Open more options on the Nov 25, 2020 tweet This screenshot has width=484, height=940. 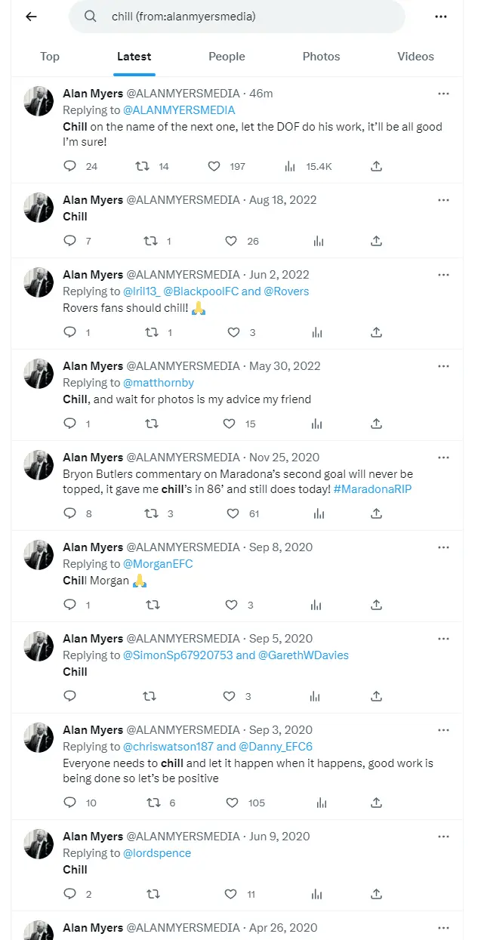point(443,458)
